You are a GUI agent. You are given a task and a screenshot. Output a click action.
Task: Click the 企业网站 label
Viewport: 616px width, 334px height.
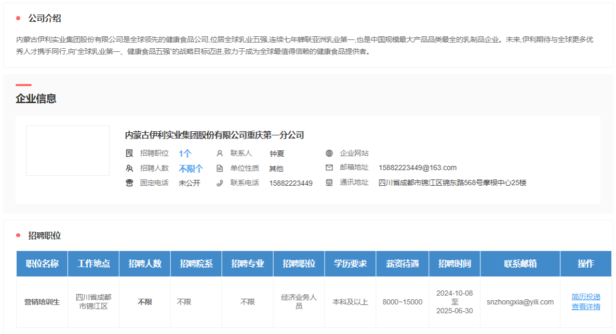[354, 153]
